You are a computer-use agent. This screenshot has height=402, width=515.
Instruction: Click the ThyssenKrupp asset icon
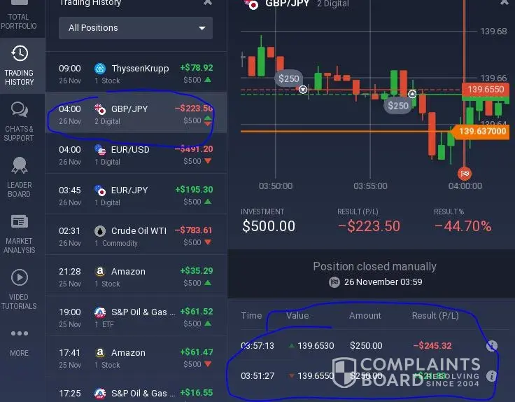coord(100,69)
